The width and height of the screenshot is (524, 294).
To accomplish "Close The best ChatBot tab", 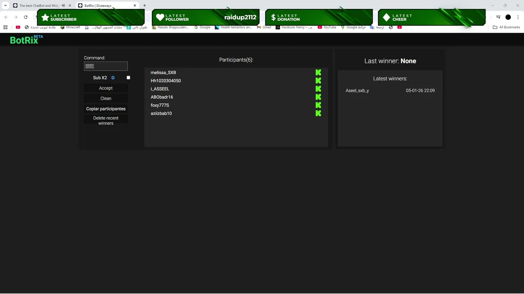I will tap(70, 5).
